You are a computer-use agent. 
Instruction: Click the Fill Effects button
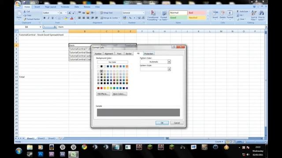point(103,94)
